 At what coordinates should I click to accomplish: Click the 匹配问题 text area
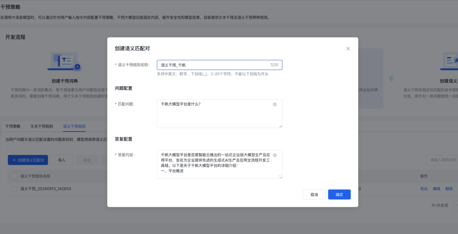(x=219, y=113)
